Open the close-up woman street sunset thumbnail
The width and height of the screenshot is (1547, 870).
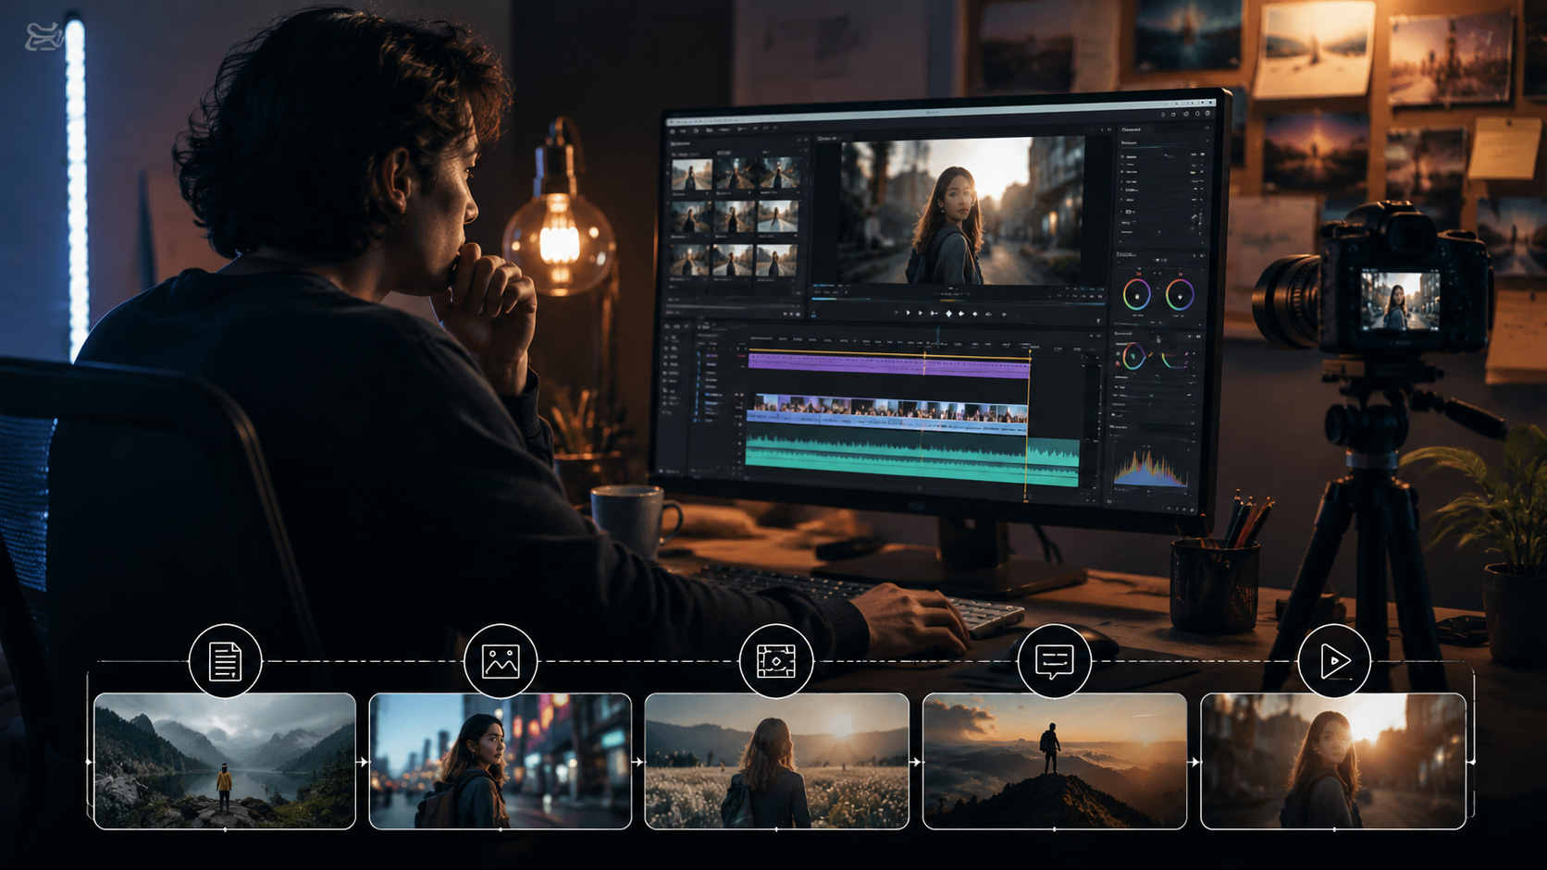click(1333, 761)
